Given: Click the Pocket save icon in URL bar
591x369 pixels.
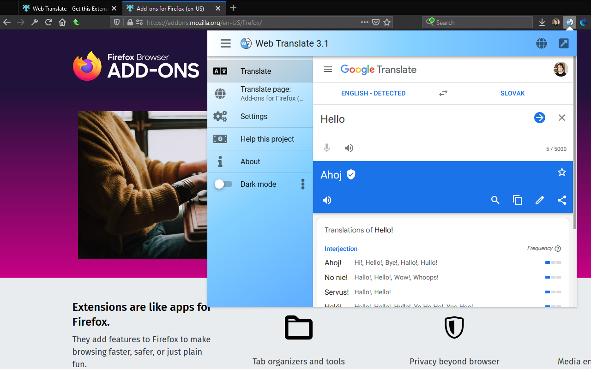Looking at the screenshot, I should (x=376, y=22).
